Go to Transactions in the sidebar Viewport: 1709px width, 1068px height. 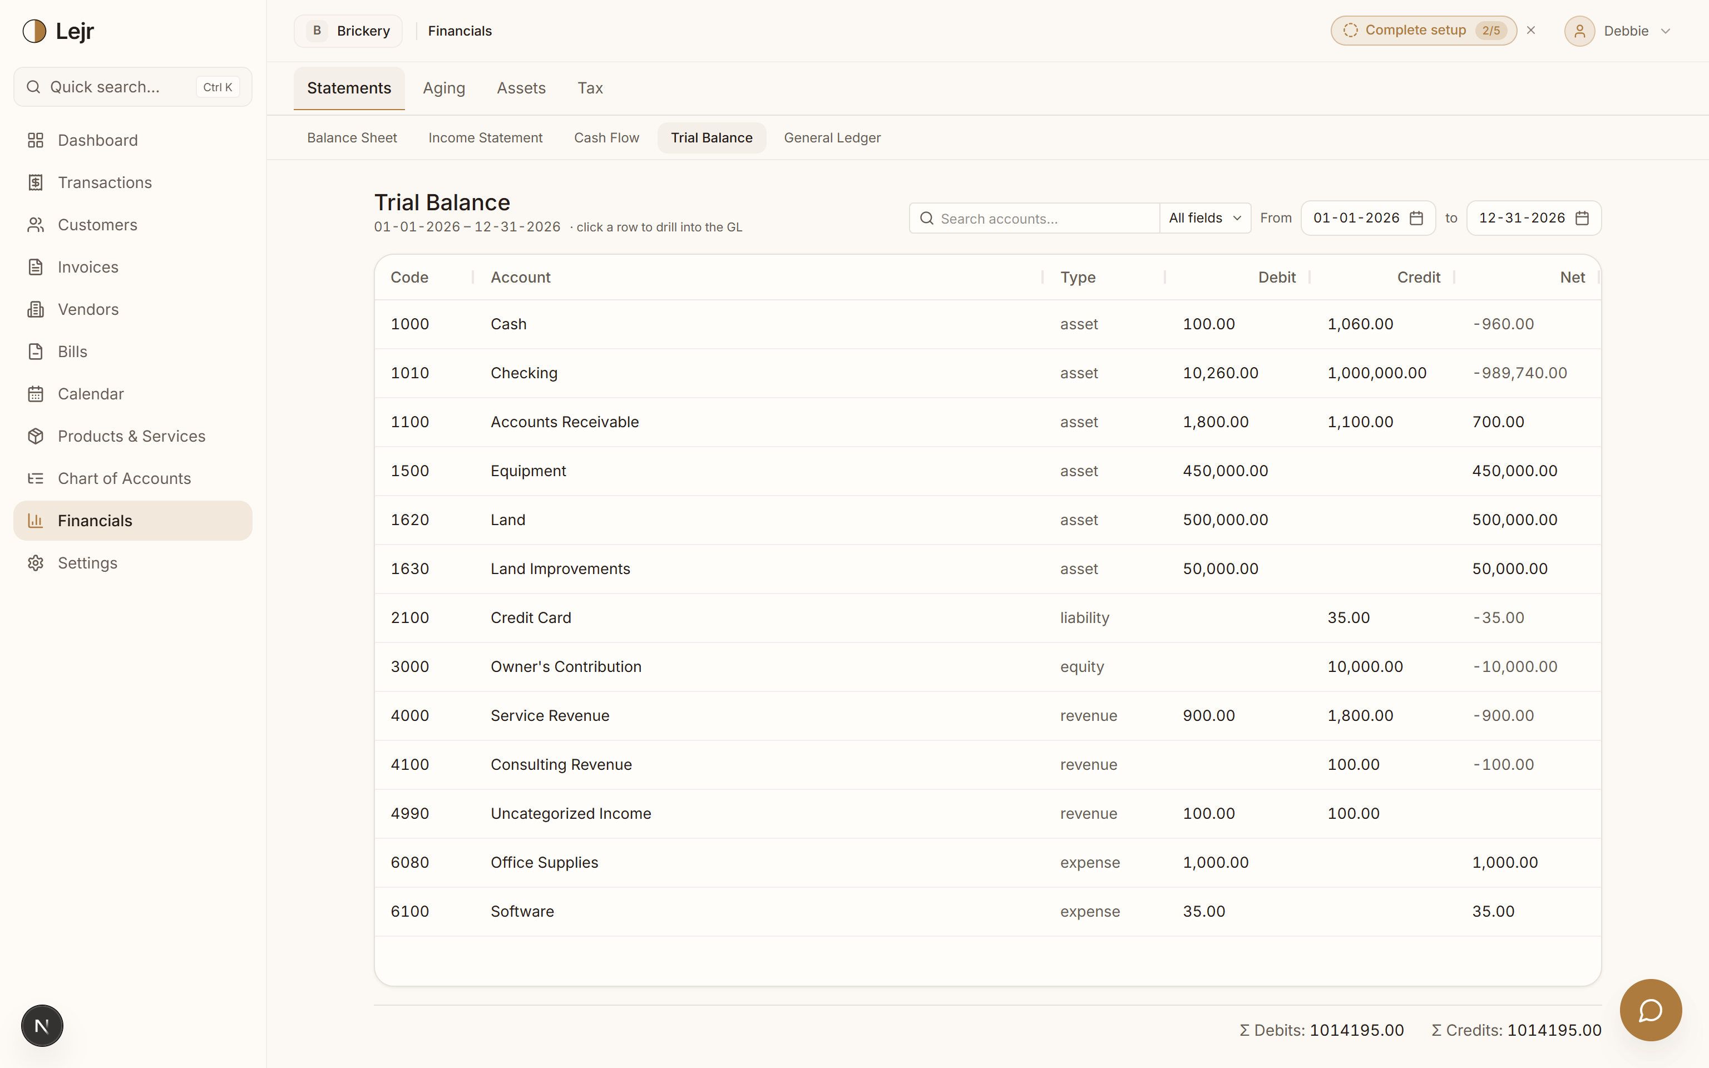133,182
